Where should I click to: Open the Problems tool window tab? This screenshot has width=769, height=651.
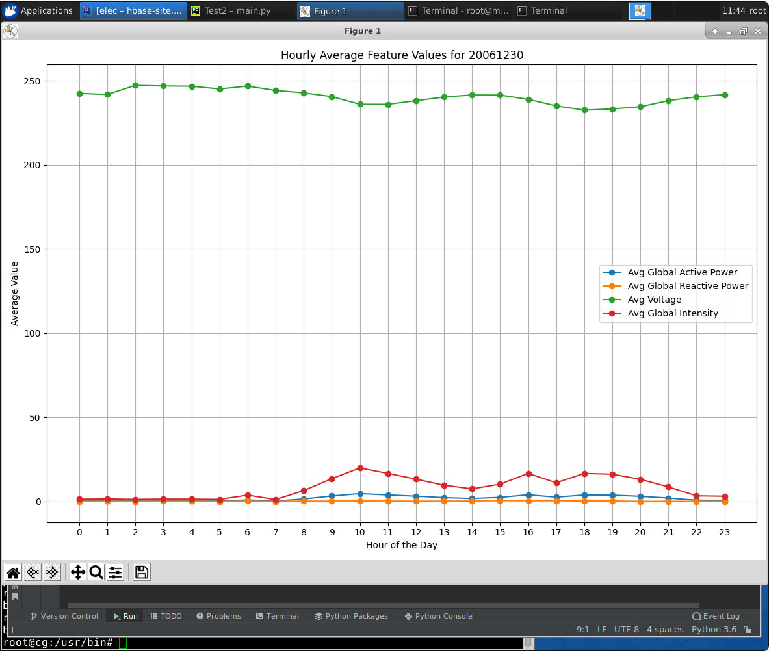point(218,616)
